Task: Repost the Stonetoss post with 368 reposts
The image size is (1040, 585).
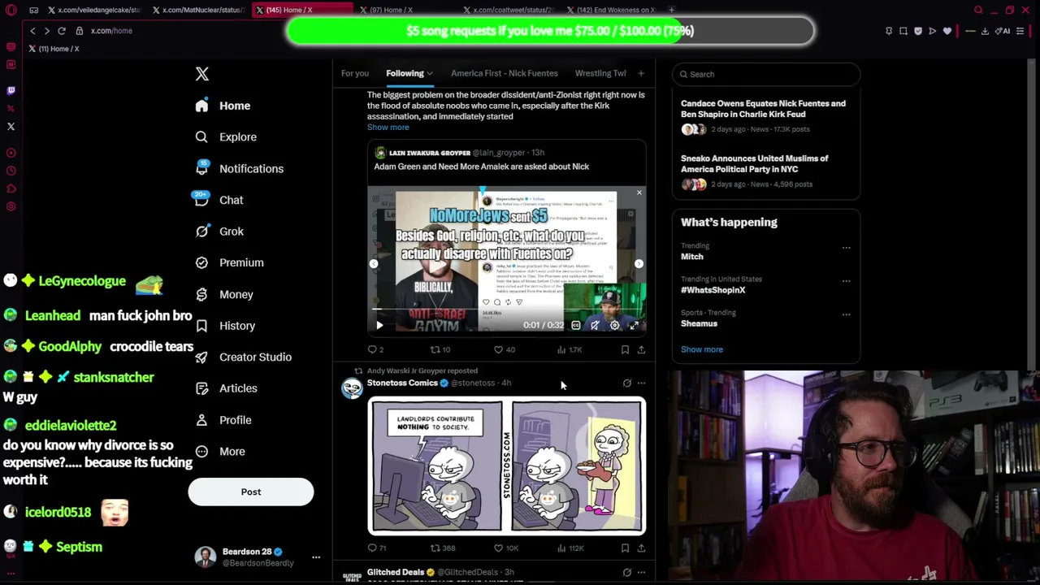Action: point(442,548)
